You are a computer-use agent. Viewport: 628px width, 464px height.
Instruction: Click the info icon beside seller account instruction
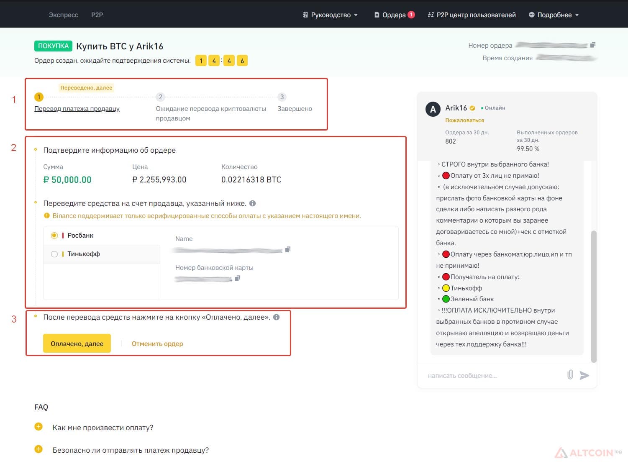coord(252,203)
